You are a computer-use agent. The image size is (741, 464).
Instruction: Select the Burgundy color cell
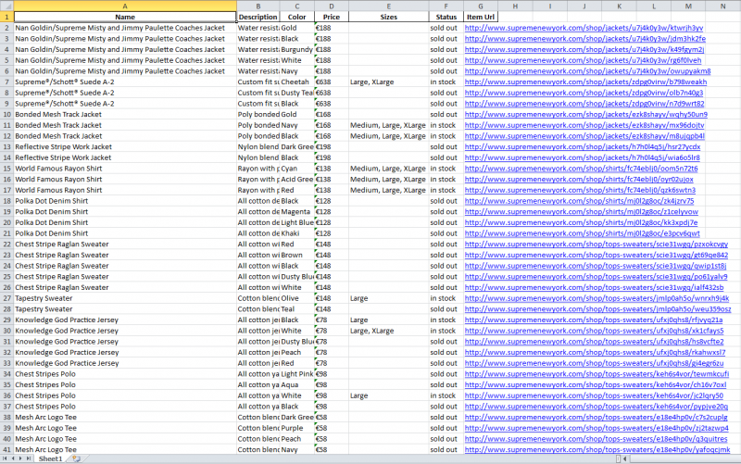297,50
